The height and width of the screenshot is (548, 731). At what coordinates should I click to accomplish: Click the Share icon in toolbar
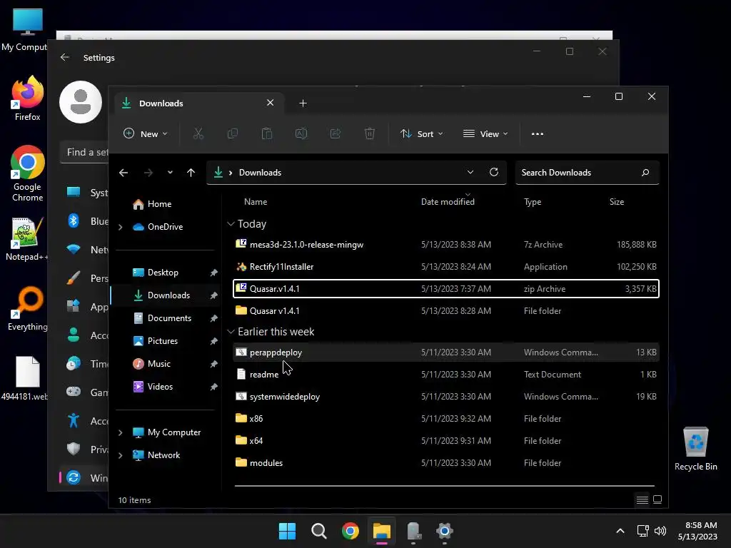336,133
